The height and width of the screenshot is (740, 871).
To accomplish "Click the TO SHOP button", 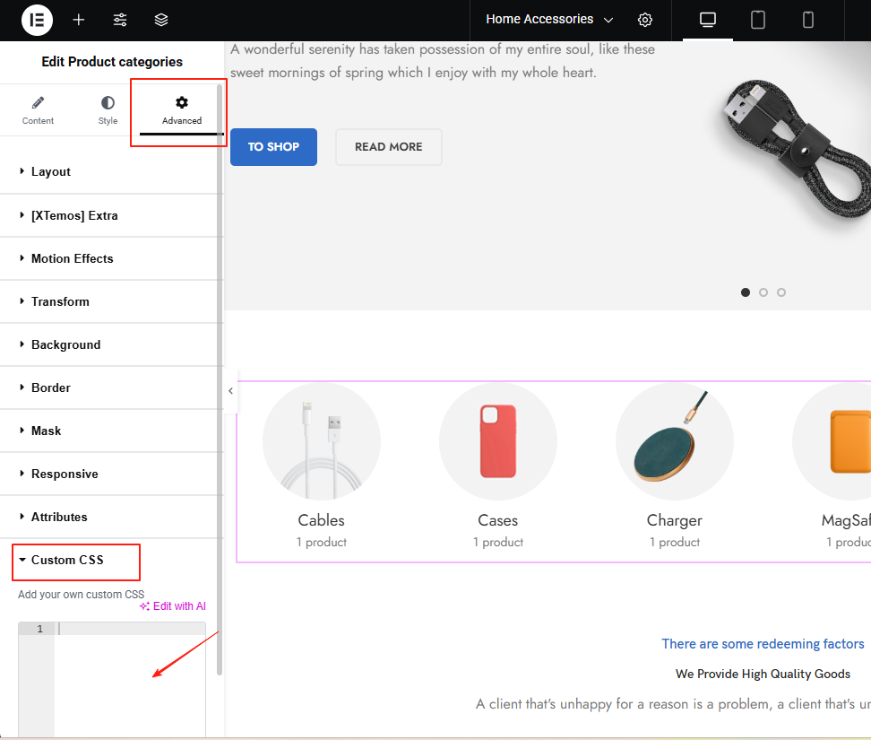I will click(273, 147).
